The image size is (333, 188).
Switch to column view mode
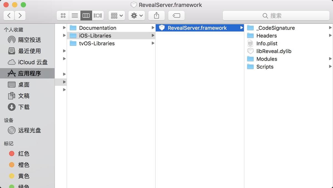[86, 16]
